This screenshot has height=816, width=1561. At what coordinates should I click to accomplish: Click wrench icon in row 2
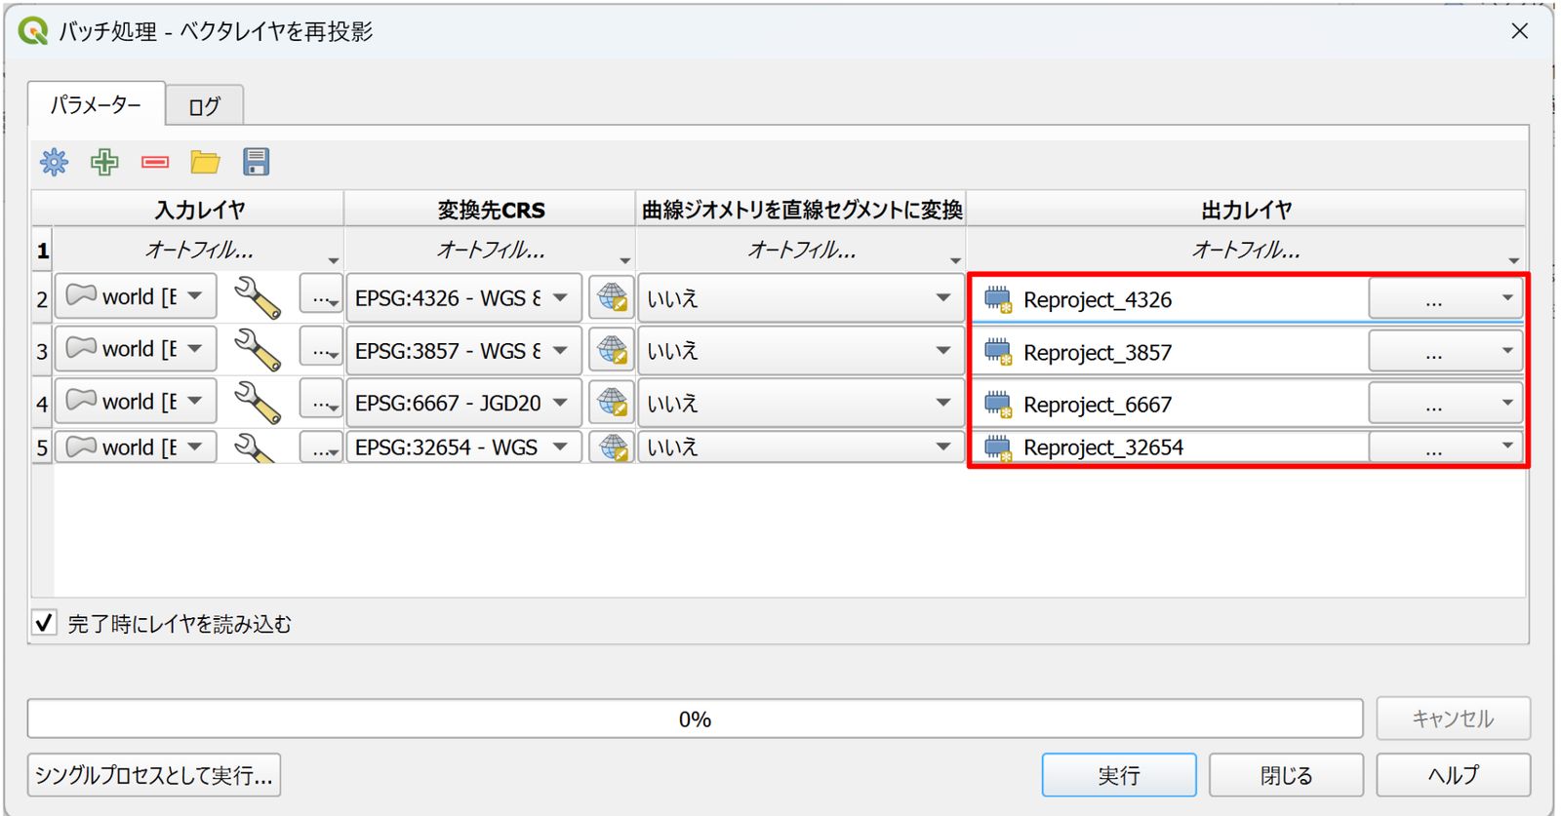[257, 297]
